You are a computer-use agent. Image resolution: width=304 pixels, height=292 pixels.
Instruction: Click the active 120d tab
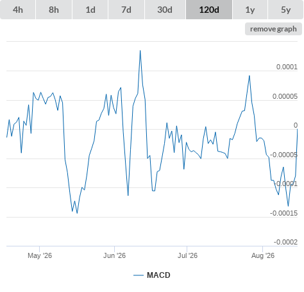point(209,10)
